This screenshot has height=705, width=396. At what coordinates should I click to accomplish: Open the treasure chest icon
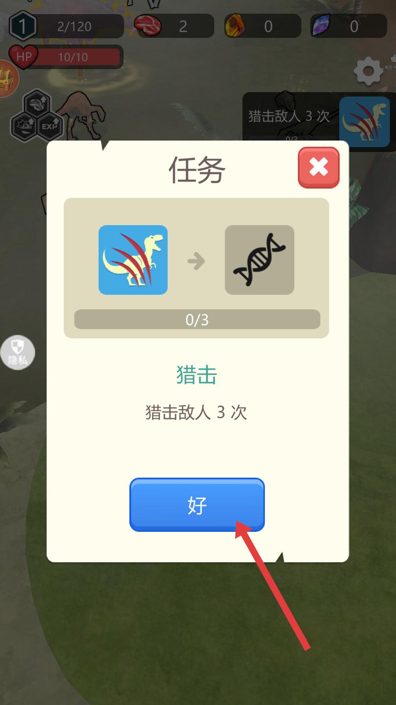(x=7, y=79)
